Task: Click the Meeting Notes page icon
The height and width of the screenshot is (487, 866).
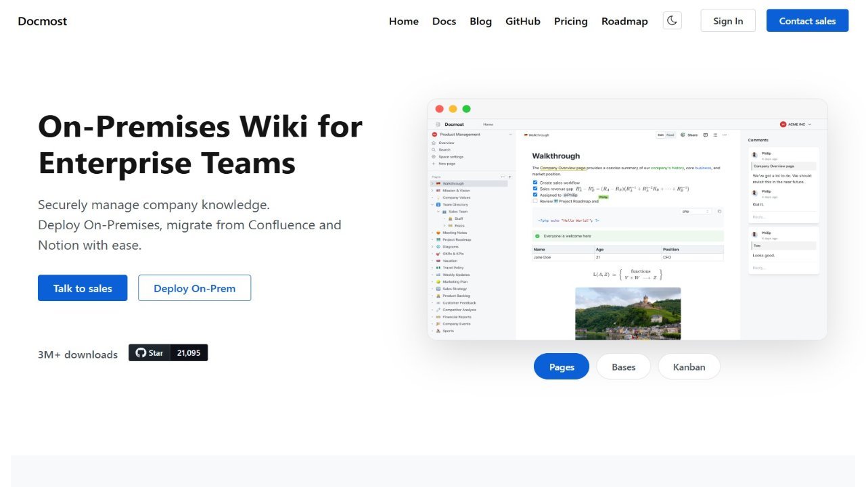Action: (438, 233)
